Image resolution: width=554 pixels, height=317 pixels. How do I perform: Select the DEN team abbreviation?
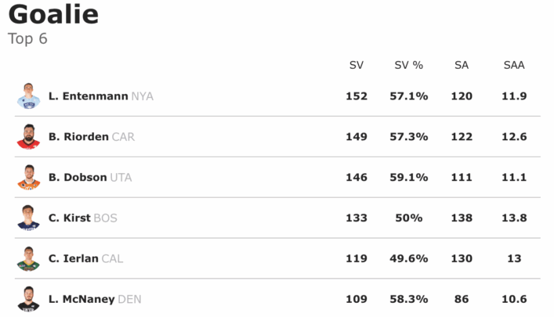pos(129,299)
